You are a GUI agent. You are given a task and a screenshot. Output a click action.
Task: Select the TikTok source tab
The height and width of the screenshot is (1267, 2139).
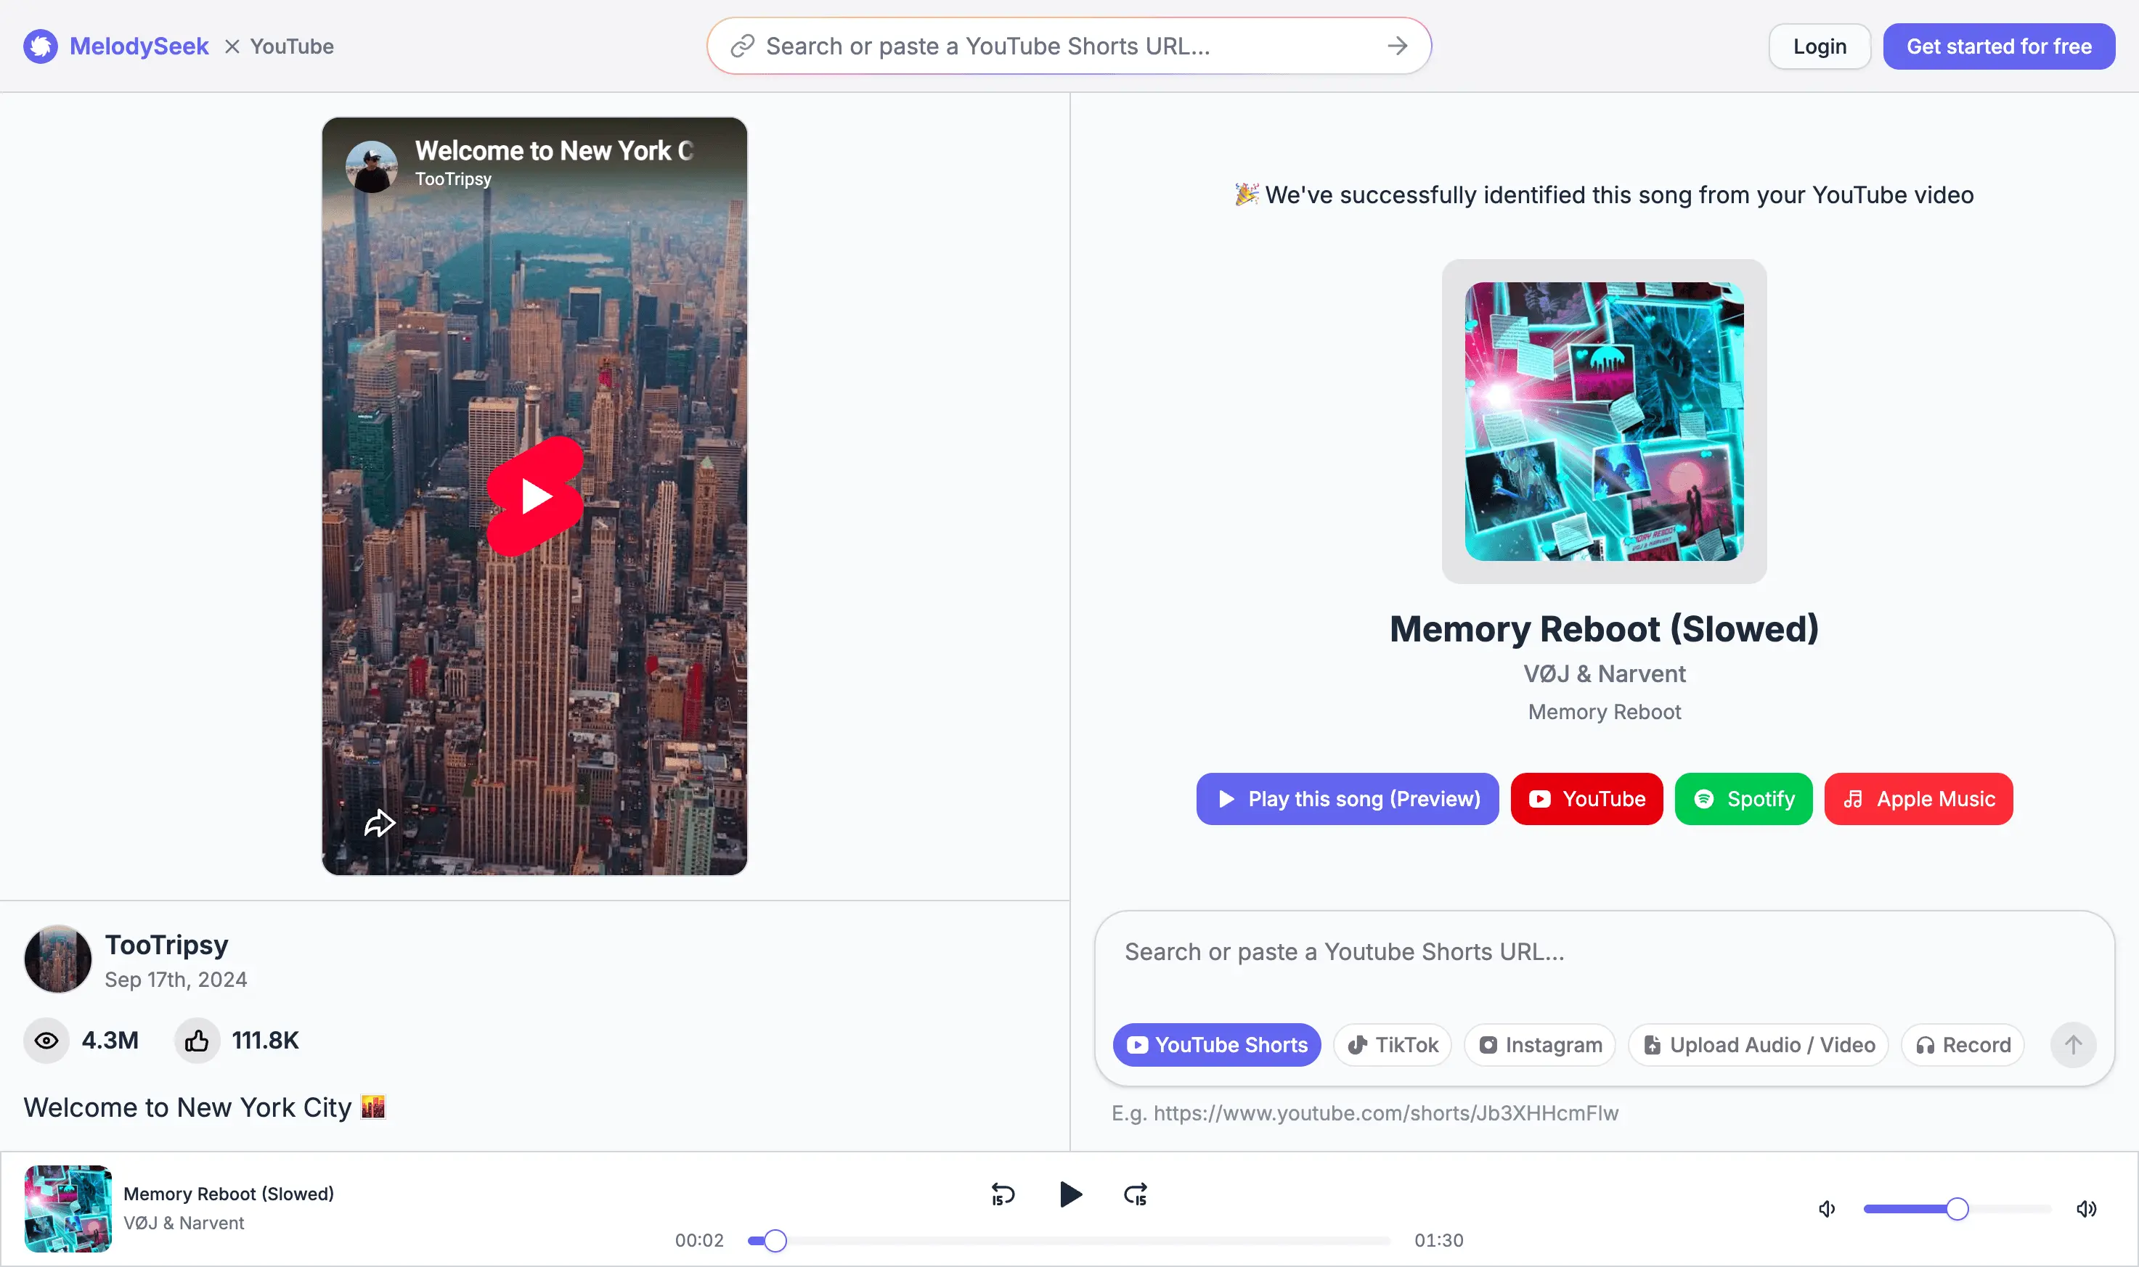point(1393,1045)
